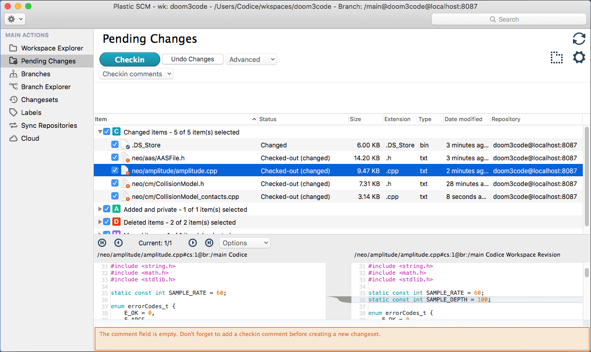Click the Labels tag icon
Viewport: 591px width, 352px height.
coord(13,112)
